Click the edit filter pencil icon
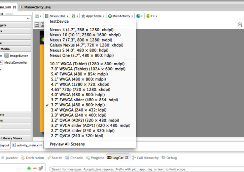 (41, 168)
